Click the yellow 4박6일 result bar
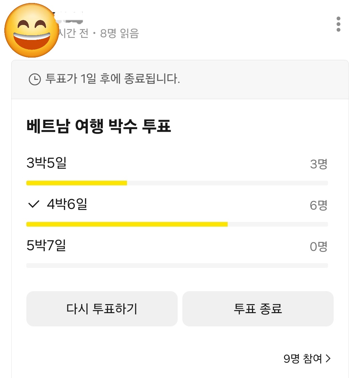Image resolution: width=360 pixels, height=378 pixels. (x=127, y=224)
